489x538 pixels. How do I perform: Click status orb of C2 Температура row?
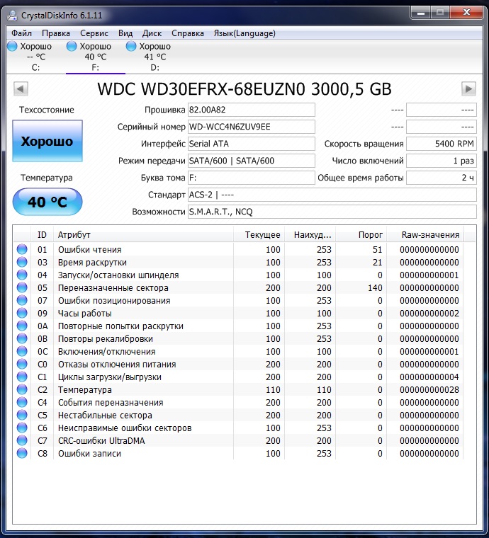pos(22,389)
